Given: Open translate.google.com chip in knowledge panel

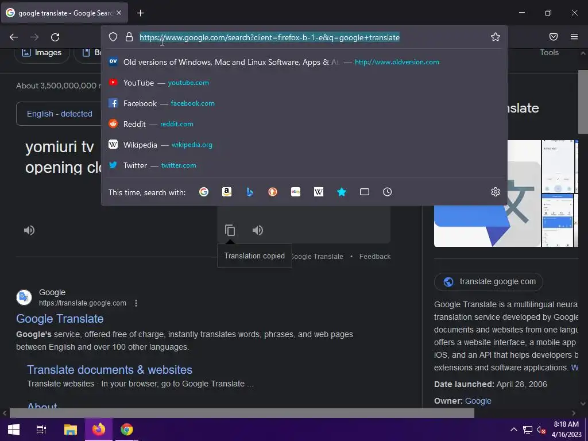Looking at the screenshot, I should 488,281.
